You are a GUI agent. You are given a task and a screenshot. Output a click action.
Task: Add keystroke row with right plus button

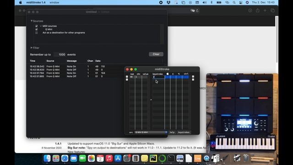(193, 77)
